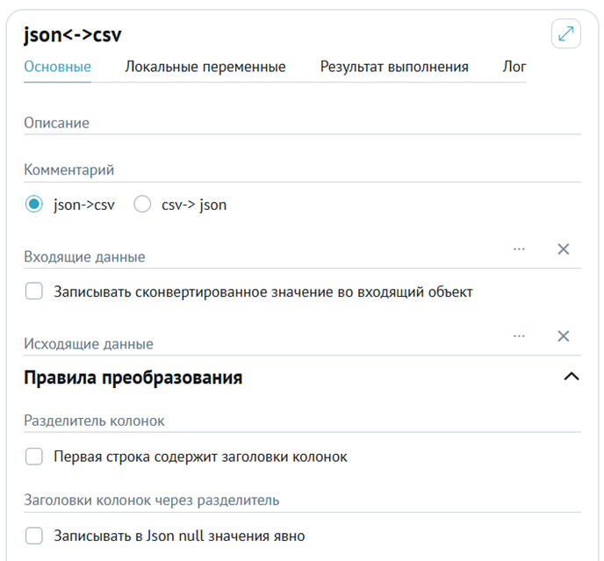Viewport: 604px width, 561px height.
Task: Clear the Исходящие данные field
Action: 564,336
